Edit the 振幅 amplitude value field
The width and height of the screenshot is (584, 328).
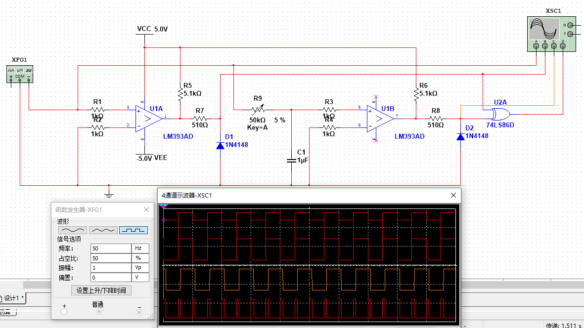pos(111,268)
